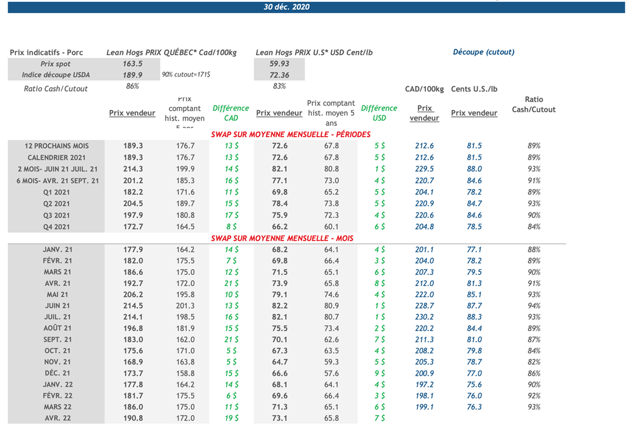Screen dimensions: 633x425
Task: Click the U.S. spot value 59.93
Action: (x=279, y=64)
